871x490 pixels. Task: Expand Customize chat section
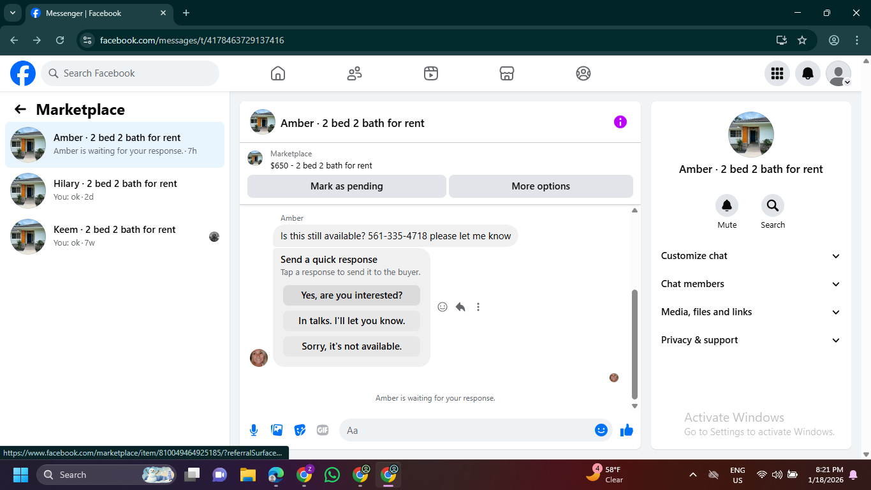click(x=751, y=256)
